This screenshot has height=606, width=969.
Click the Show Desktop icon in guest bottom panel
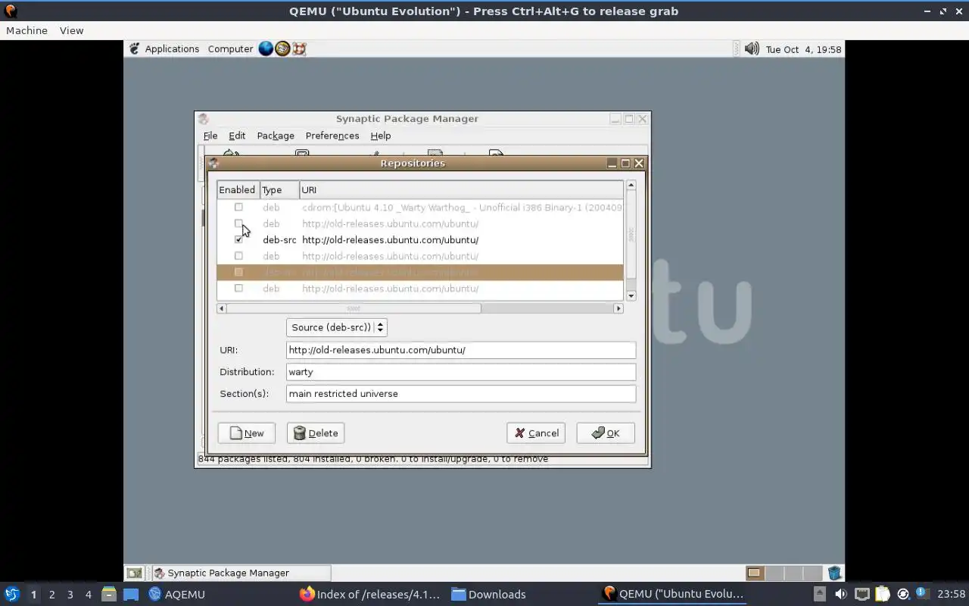point(134,573)
